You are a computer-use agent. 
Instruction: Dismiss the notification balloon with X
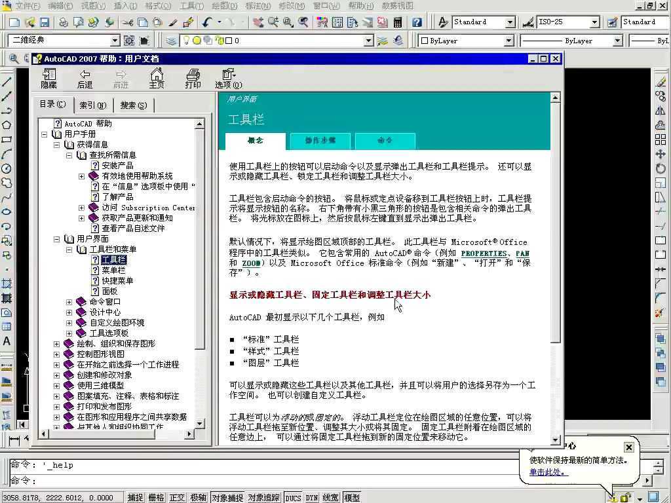tap(628, 447)
